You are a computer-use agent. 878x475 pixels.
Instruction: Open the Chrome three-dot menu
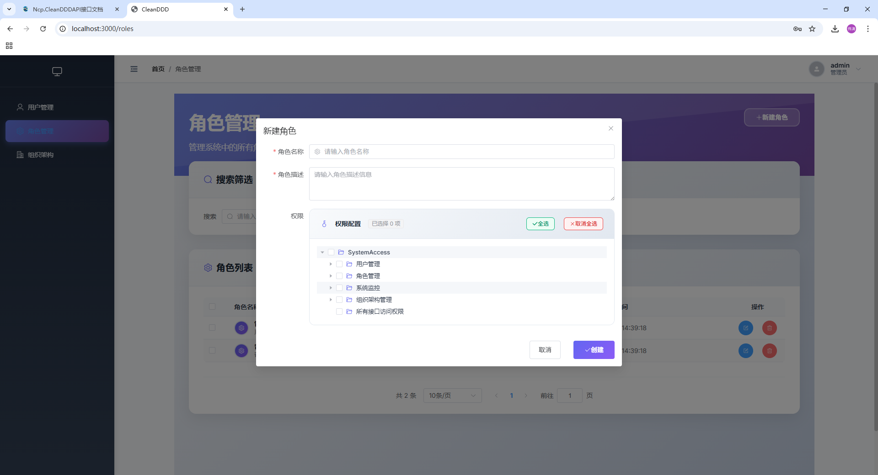(868, 29)
